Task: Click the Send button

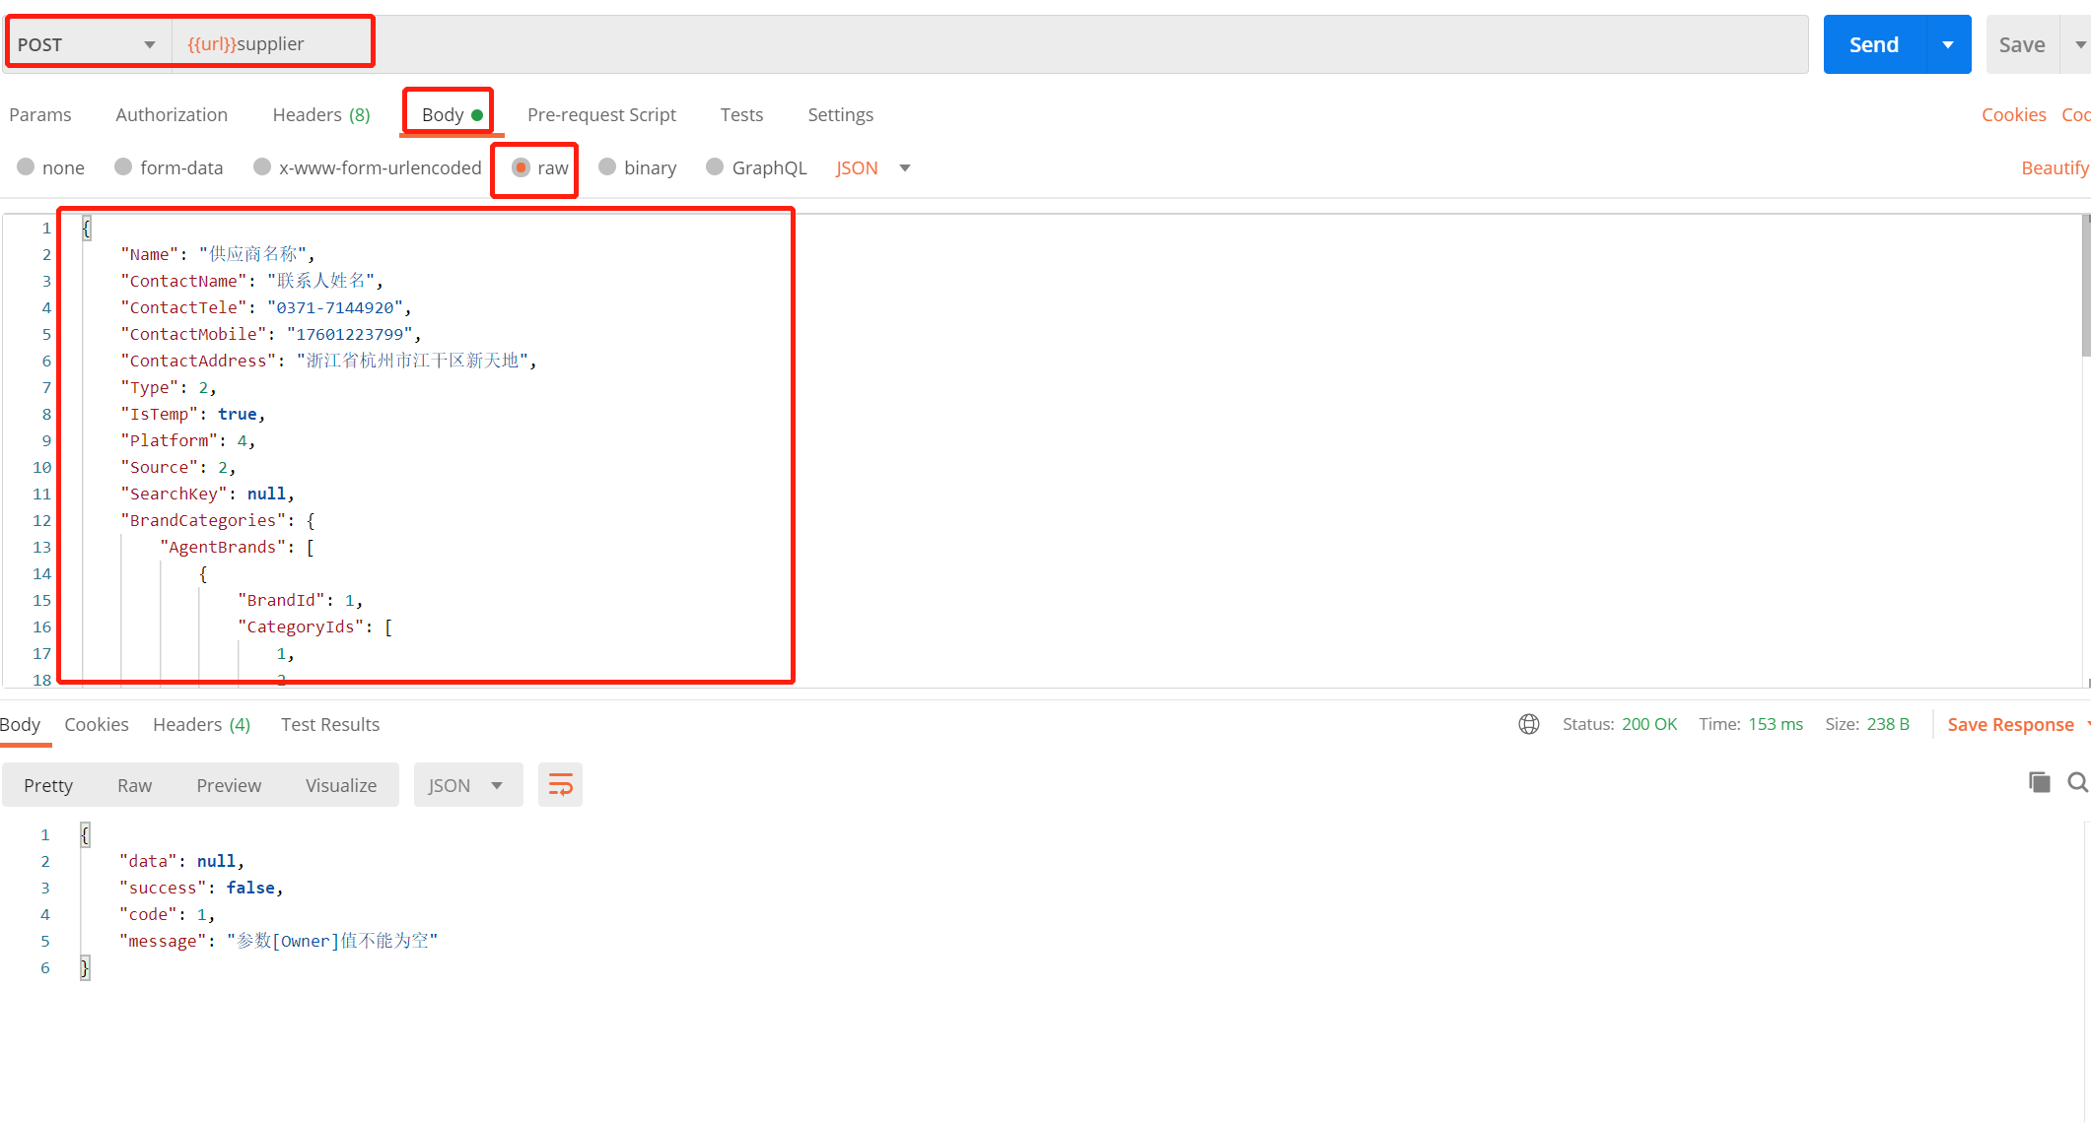Action: click(1873, 44)
